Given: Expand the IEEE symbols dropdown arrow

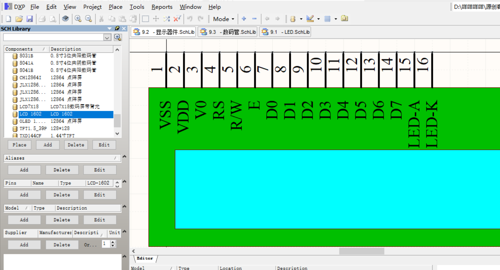Looking at the screenshot, I should click(301, 19).
